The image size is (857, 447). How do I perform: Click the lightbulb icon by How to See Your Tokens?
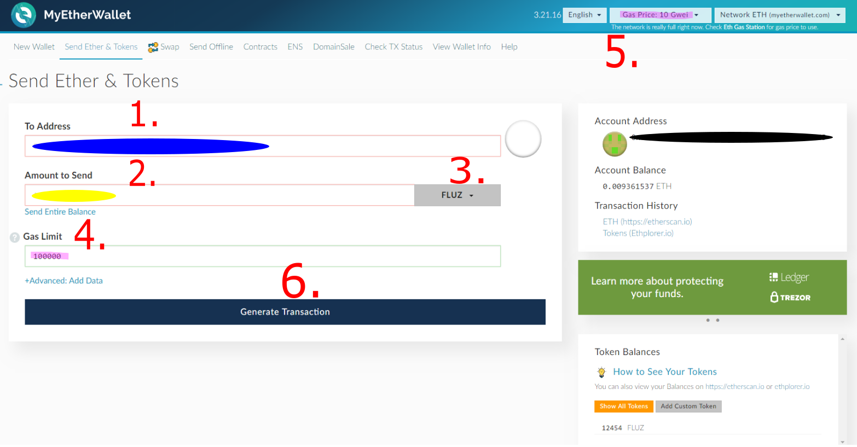601,372
